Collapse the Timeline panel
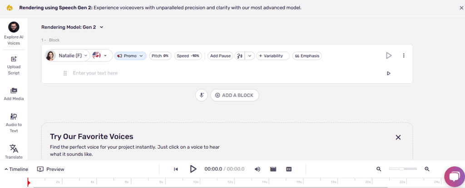 point(16,169)
